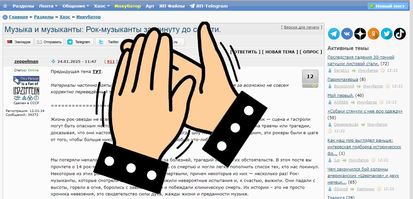Click the Инкубатор breadcrumb link
The image size is (413, 199).
coord(89,17)
